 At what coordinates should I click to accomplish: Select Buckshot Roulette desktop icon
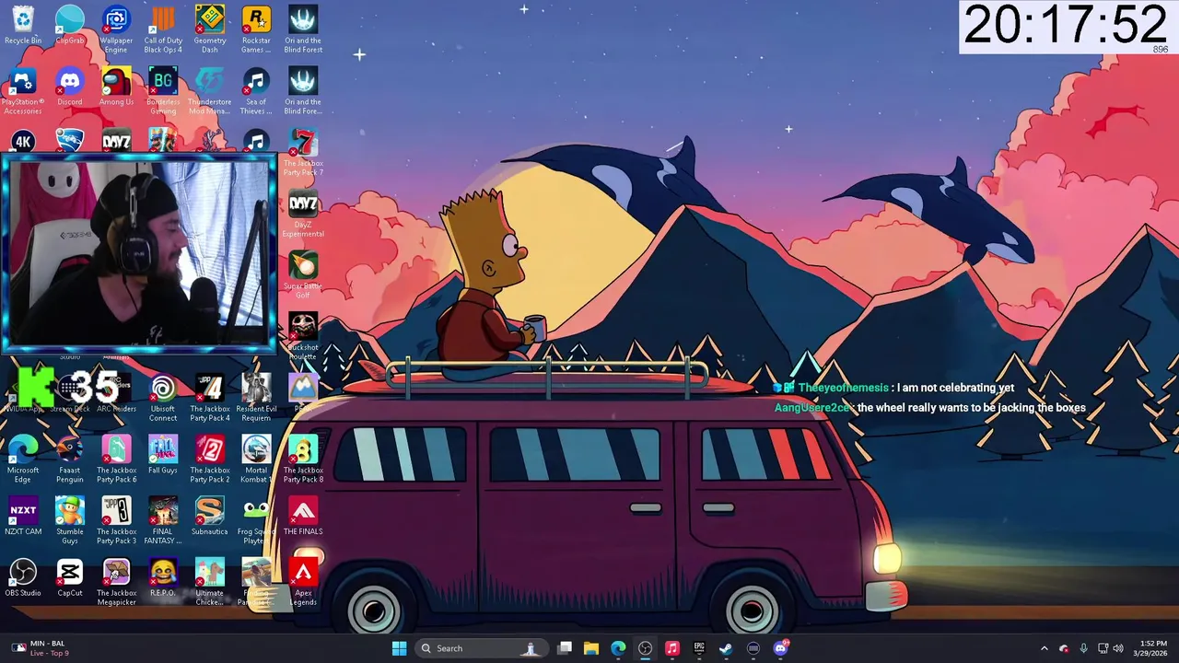pos(303,337)
